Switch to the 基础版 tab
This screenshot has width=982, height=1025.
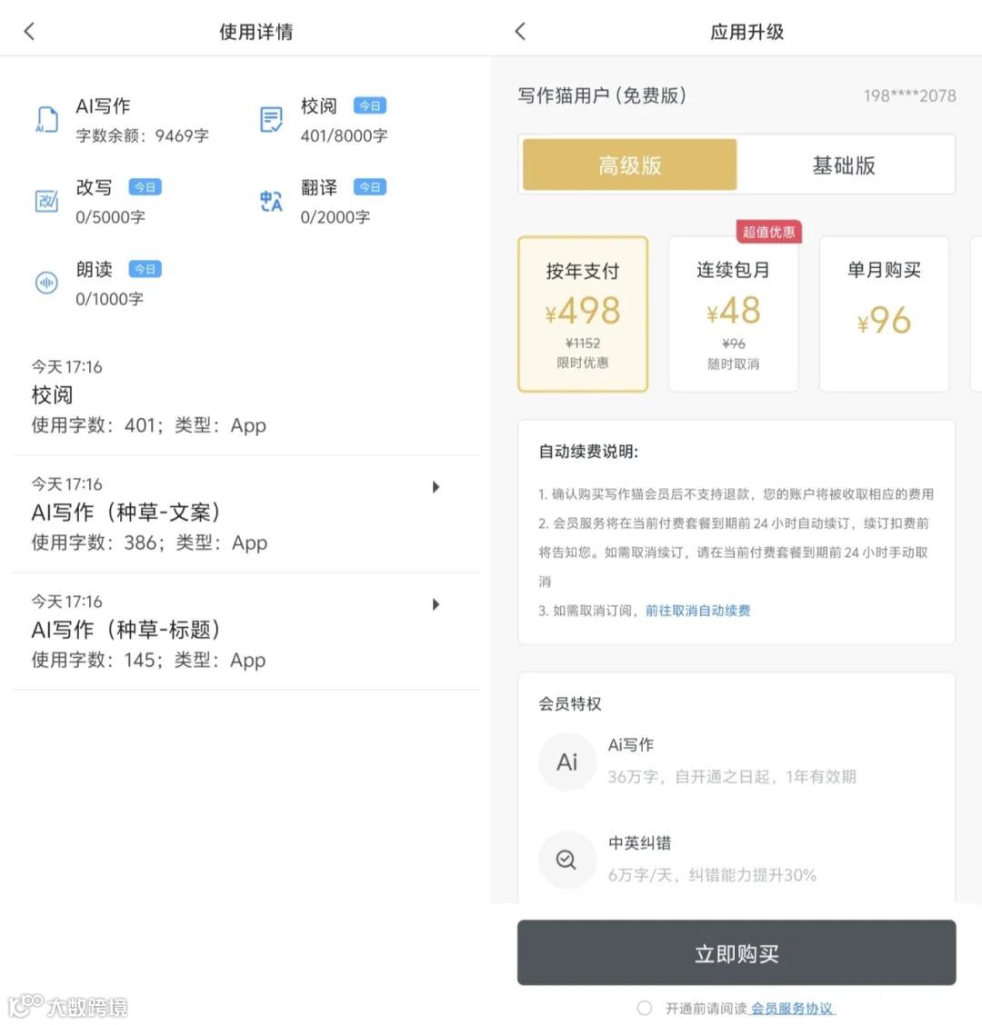[844, 164]
